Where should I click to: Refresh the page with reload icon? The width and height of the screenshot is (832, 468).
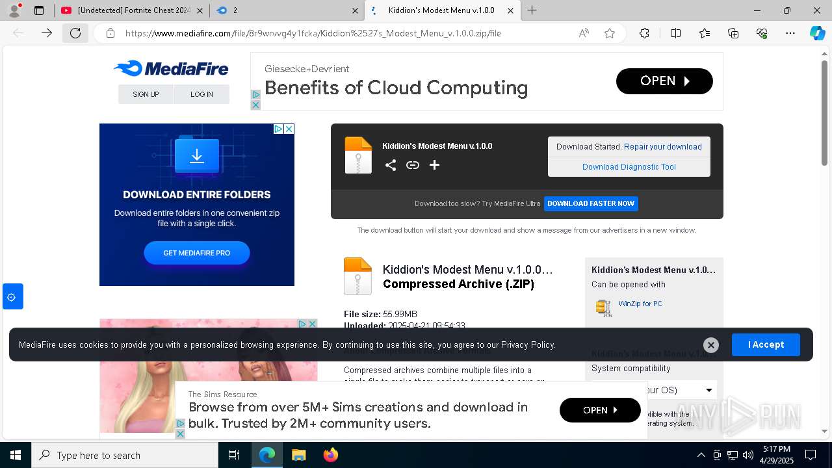(x=75, y=33)
